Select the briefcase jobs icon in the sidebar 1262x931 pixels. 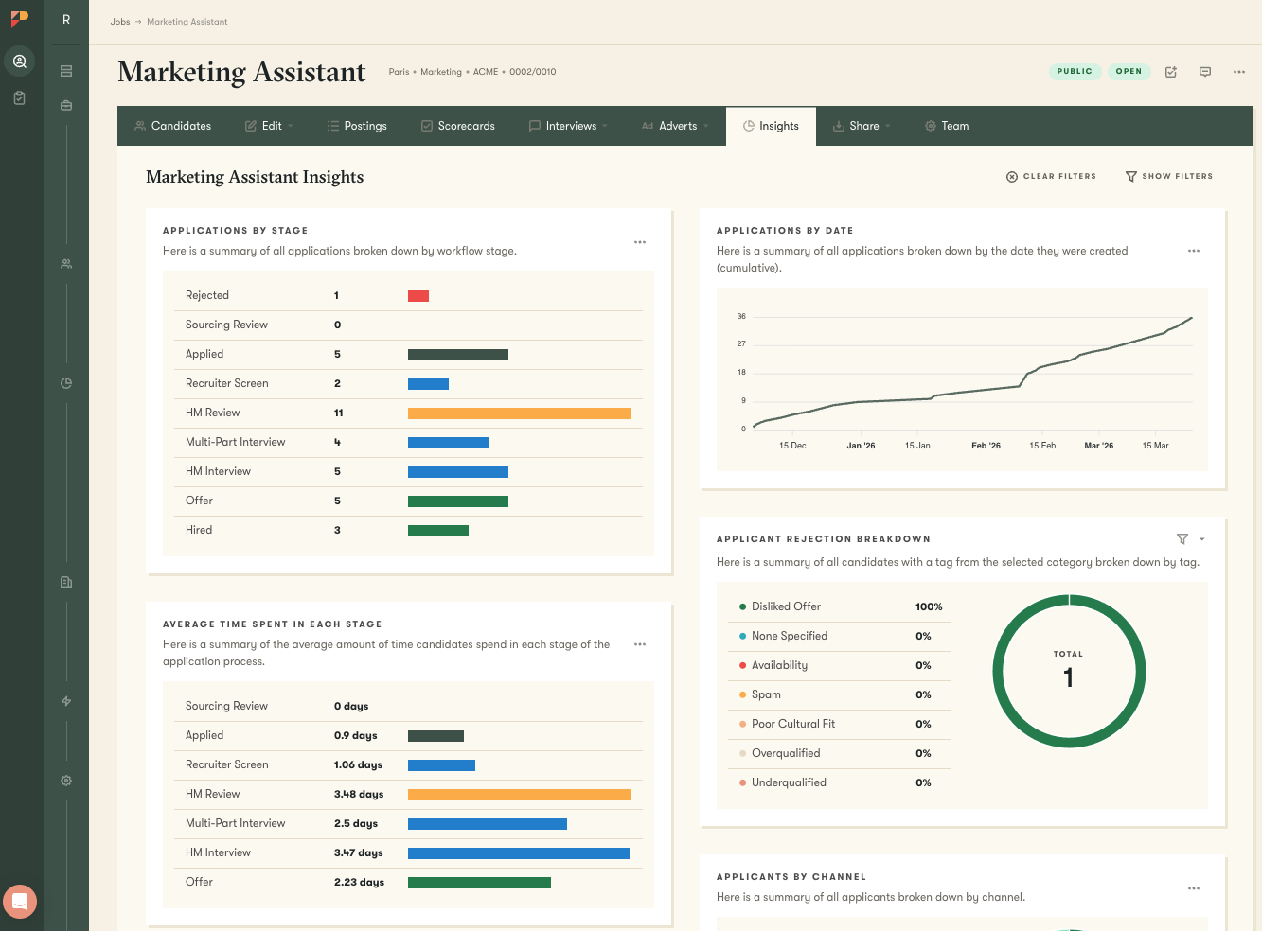[x=65, y=105]
